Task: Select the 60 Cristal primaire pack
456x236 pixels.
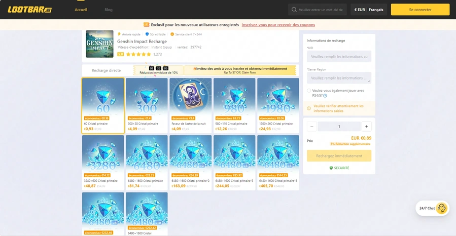Action: click(103, 106)
